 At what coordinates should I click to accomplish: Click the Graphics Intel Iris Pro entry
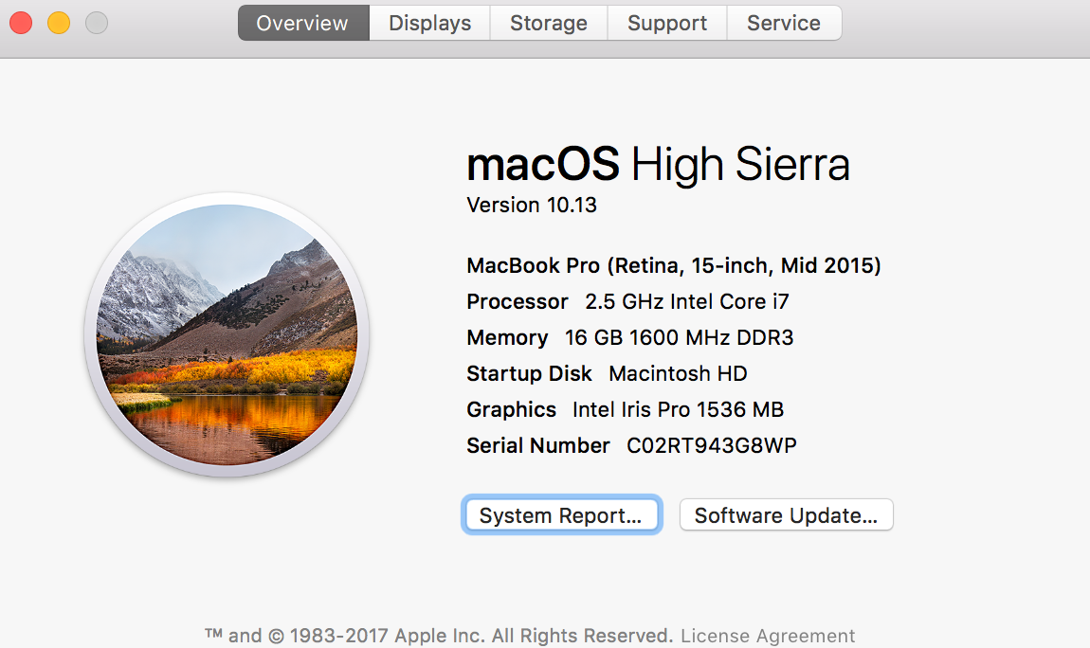point(626,409)
